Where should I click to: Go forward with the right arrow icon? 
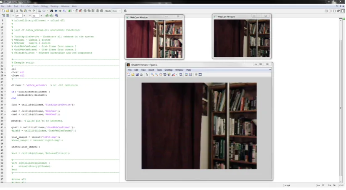60,11
